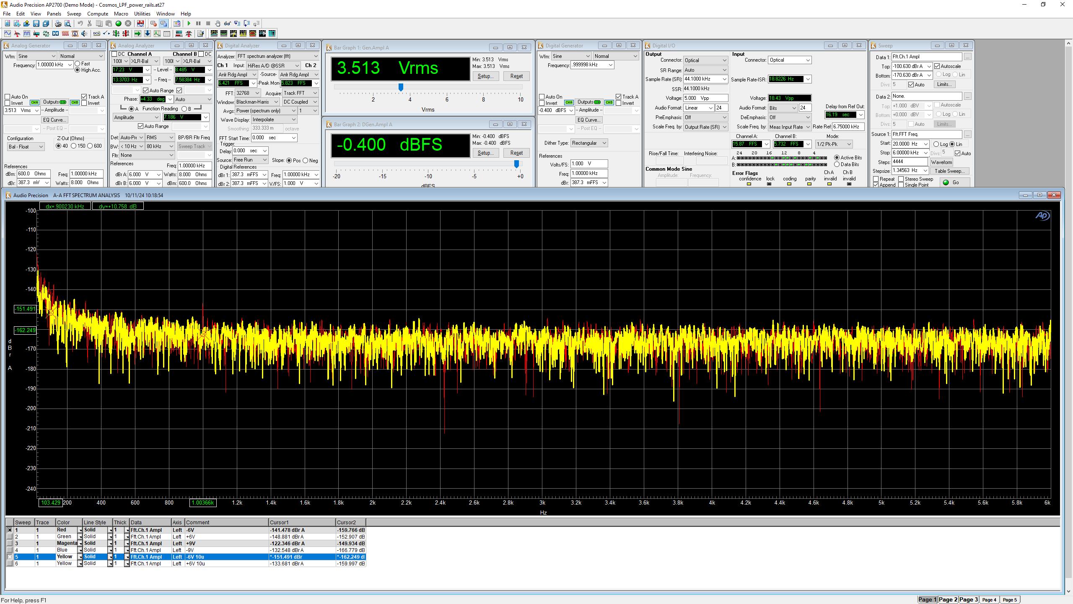Viewport: 1073px width, 604px height.
Task: Click the DCX panel toolbar icon
Action: [x=96, y=34]
